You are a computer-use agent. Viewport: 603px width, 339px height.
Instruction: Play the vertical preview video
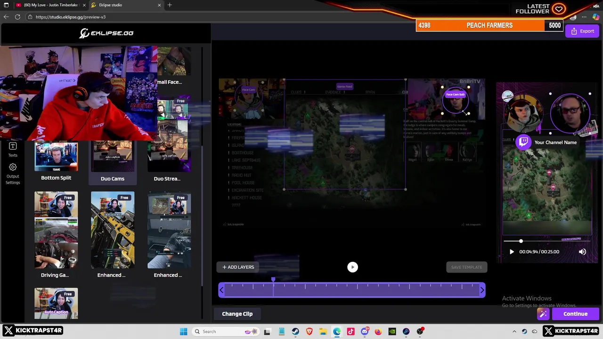pyautogui.click(x=512, y=252)
